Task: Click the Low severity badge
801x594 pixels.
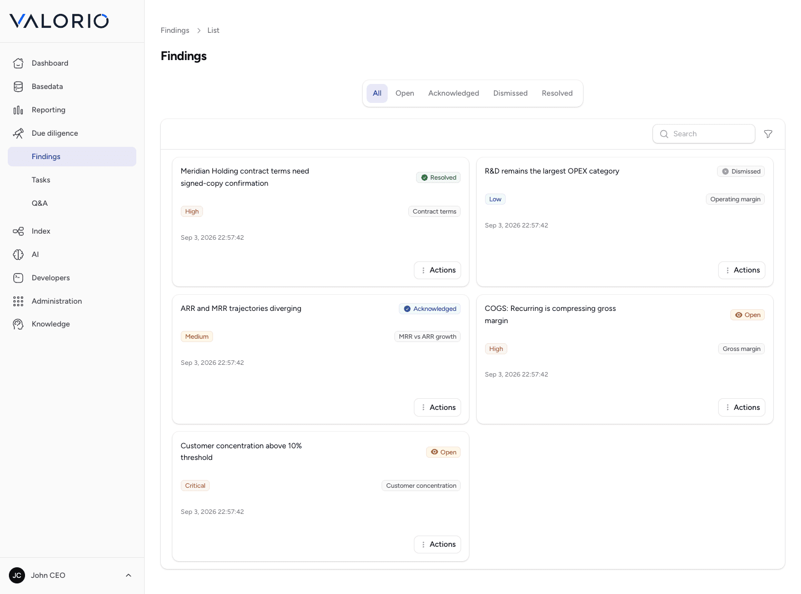Action: (x=495, y=199)
